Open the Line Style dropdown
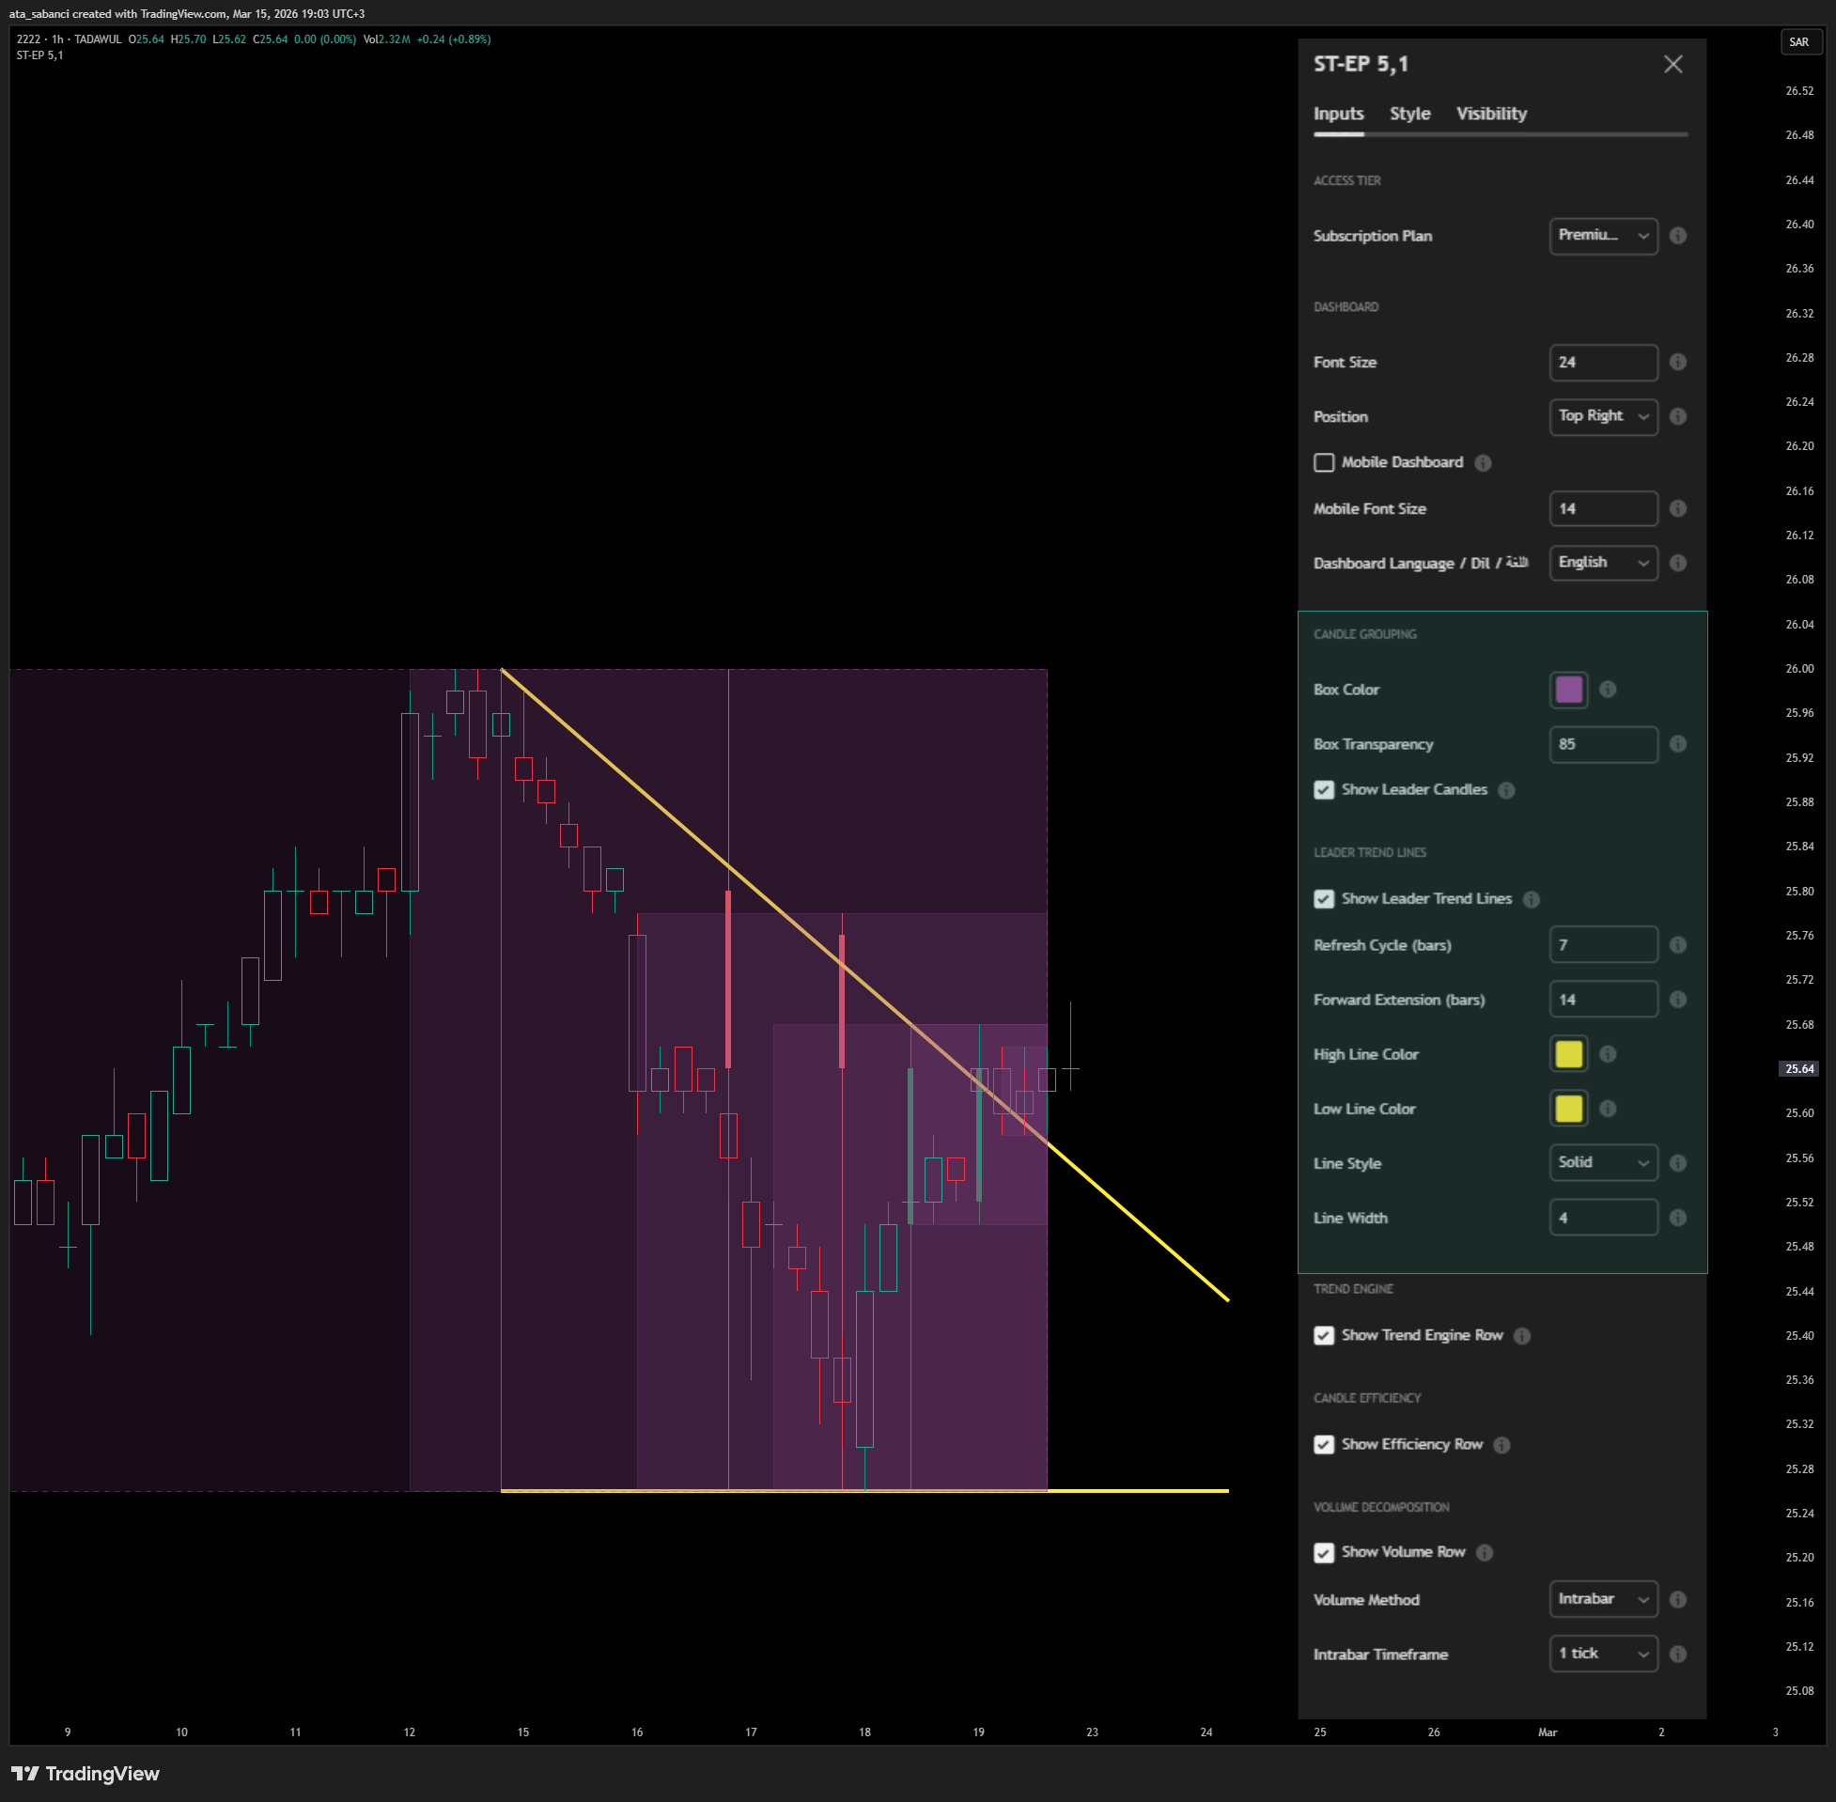The width and height of the screenshot is (1836, 1802). click(1603, 1163)
